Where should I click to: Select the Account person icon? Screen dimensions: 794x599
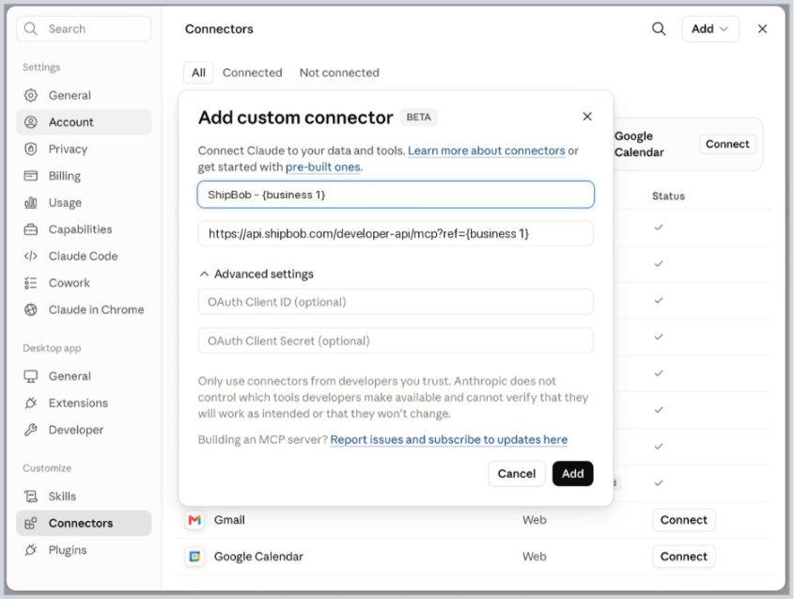click(x=31, y=122)
